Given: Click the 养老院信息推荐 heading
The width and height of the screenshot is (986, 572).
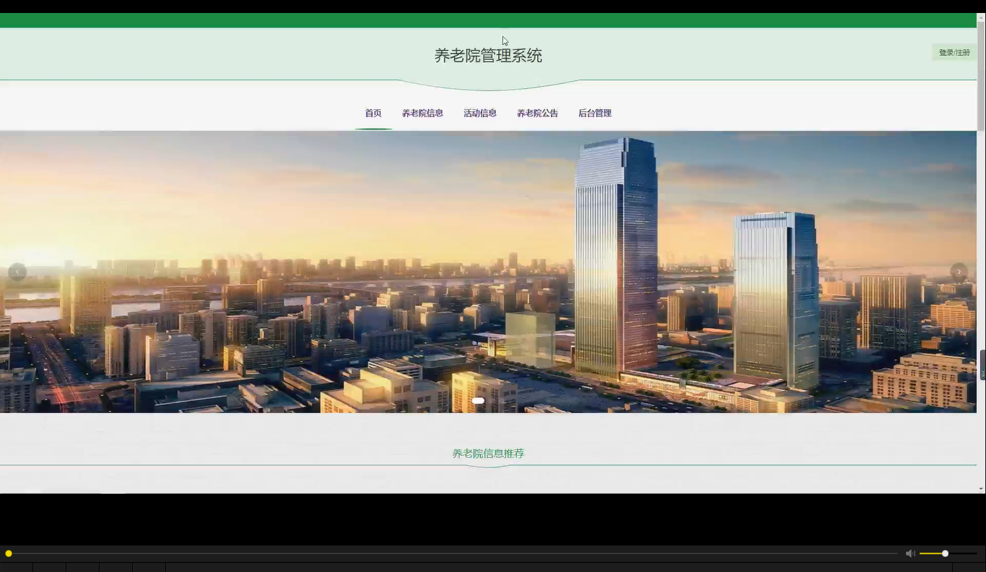Looking at the screenshot, I should point(488,453).
